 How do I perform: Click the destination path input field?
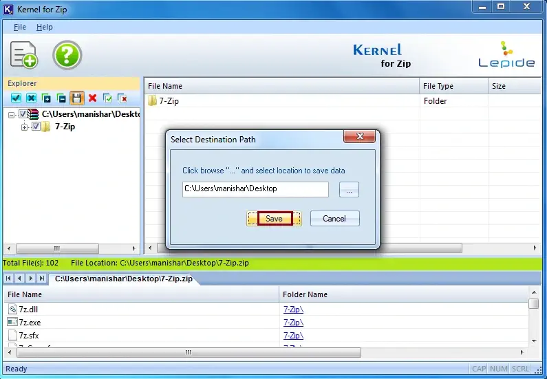click(255, 189)
